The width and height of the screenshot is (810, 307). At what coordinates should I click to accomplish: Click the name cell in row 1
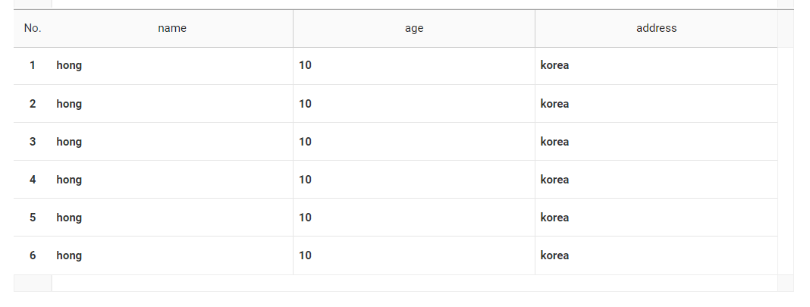(172, 65)
